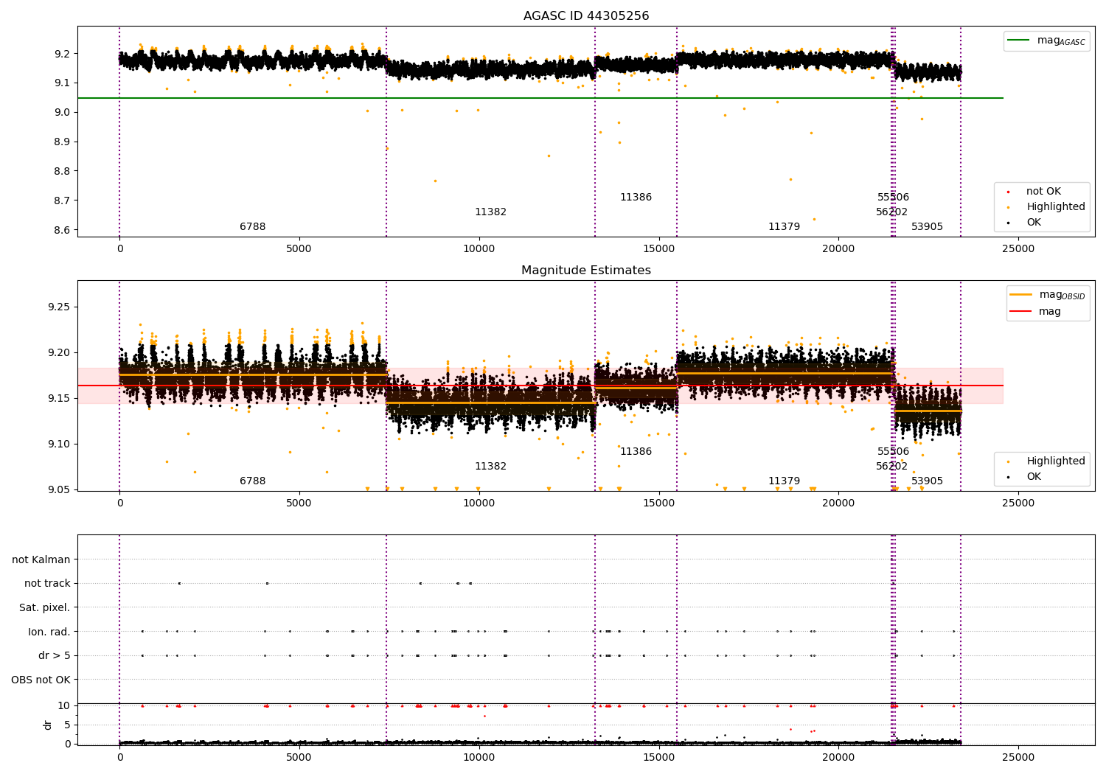1106x774 pixels.
Task: Click obsid label 11386 in top panel
Action: 636,198
